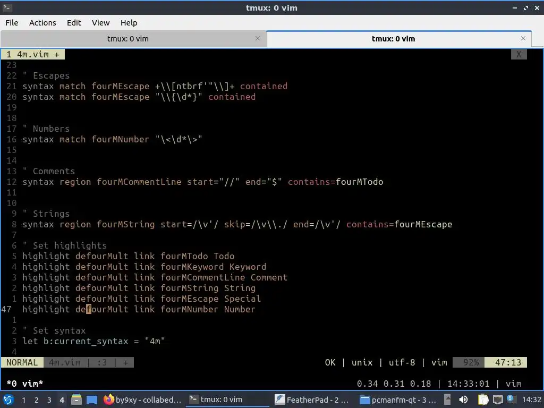Select the 4m.vim vim tabline entry
The image size is (544, 408).
tap(33, 55)
